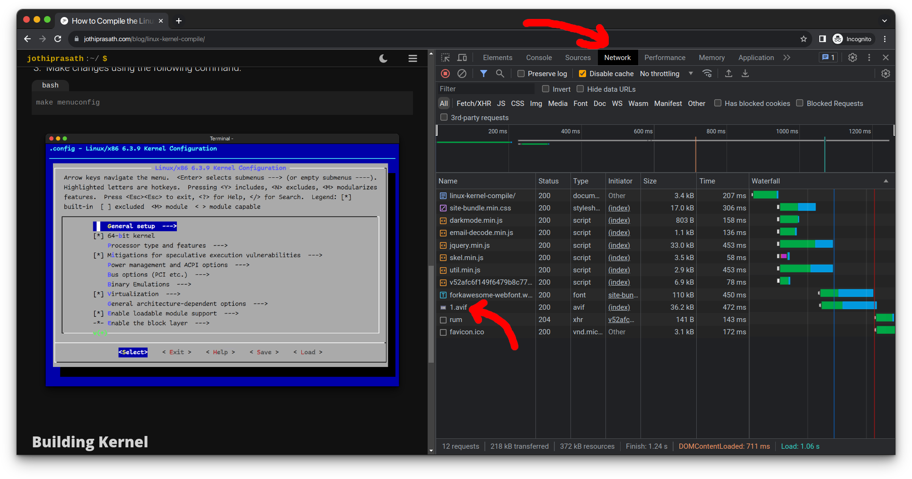This screenshot has width=912, height=479.
Task: Click the stop recording network log icon
Action: pyautogui.click(x=445, y=73)
